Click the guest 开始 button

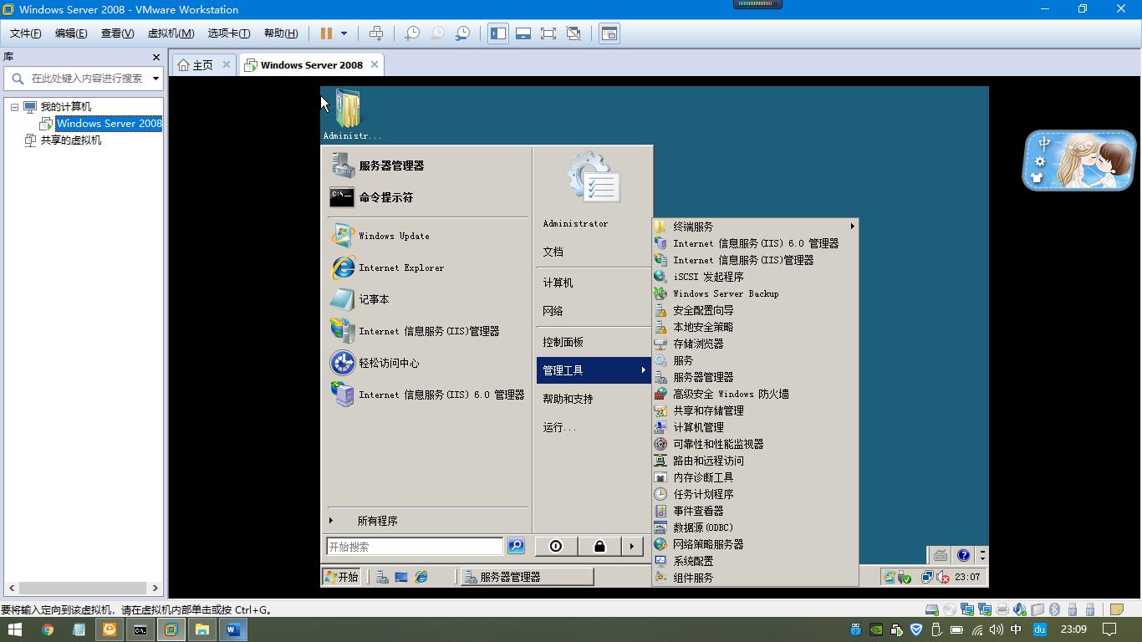pos(342,577)
